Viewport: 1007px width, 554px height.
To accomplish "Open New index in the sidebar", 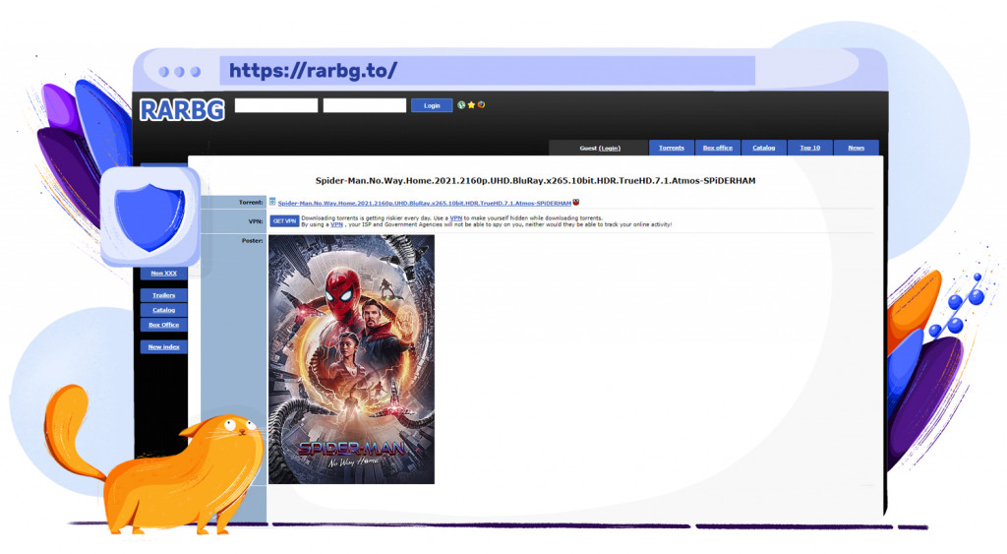I will (x=164, y=346).
